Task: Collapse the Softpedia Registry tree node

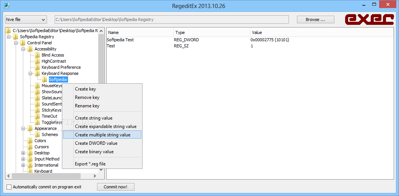Action: (x=8, y=37)
